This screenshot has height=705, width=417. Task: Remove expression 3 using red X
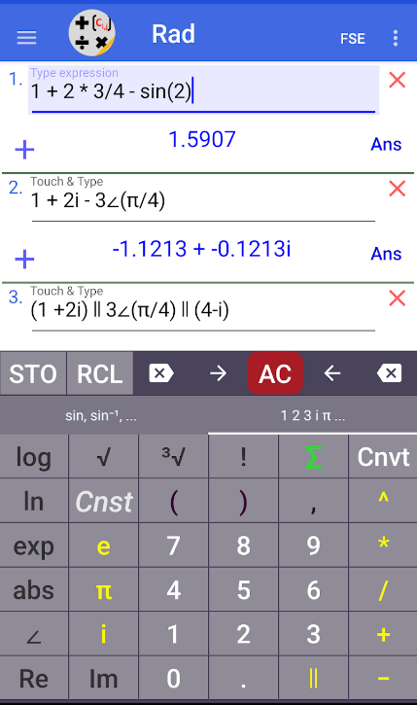click(398, 299)
